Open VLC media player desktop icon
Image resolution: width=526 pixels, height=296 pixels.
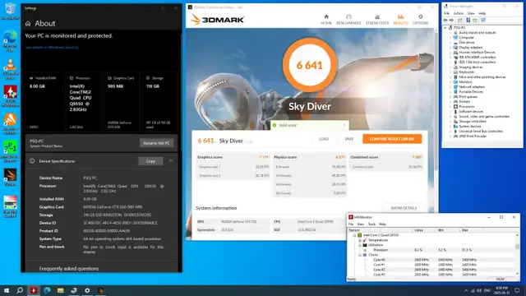coord(10,69)
